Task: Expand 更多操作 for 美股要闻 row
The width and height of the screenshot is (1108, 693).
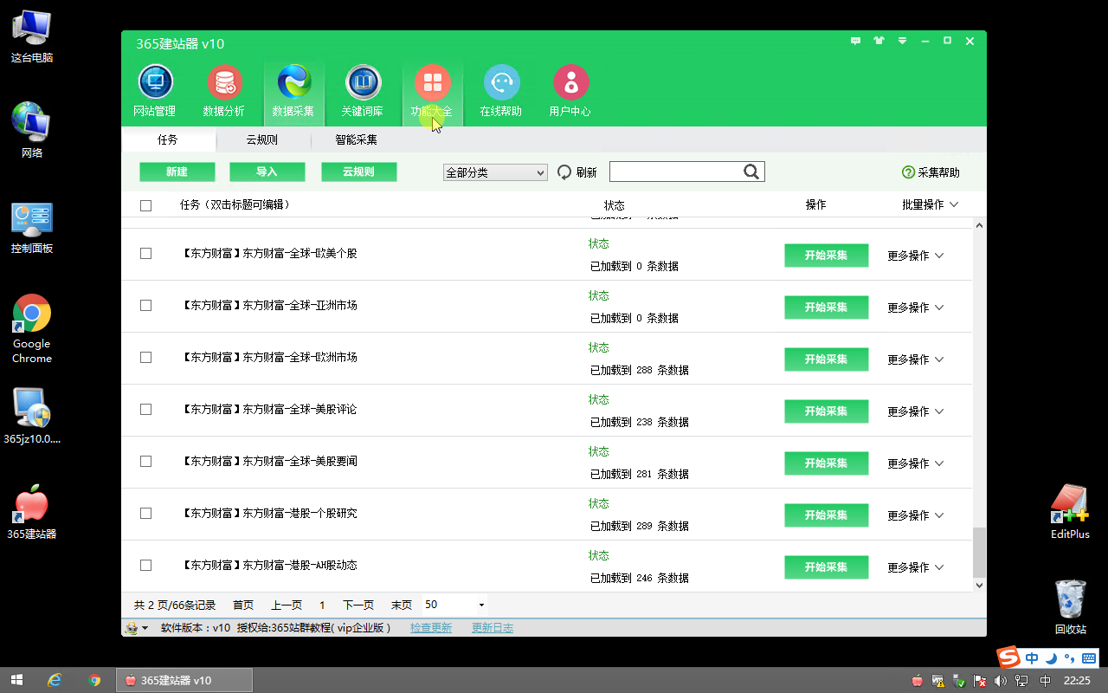Action: click(916, 463)
